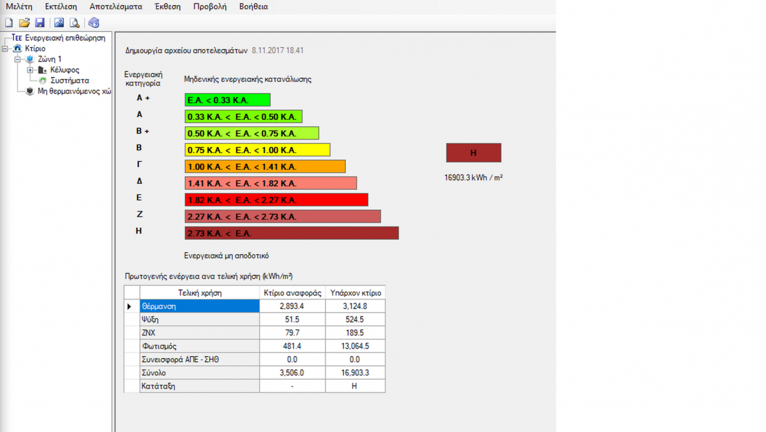Open help with the book icon
Viewport: 766px width, 432px height.
point(94,23)
